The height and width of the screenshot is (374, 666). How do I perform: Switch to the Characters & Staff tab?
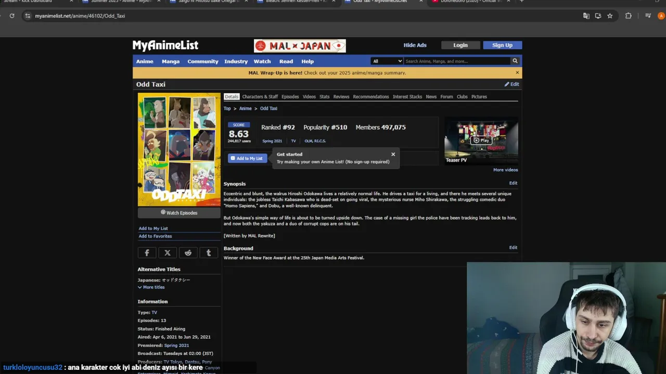click(260, 97)
